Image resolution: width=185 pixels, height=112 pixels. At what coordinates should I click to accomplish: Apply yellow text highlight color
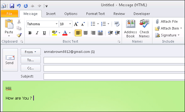(54, 33)
